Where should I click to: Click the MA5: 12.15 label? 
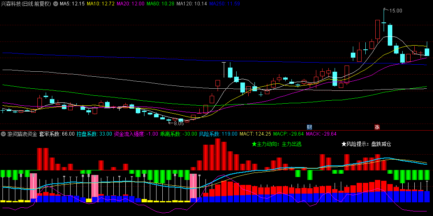click(72, 4)
